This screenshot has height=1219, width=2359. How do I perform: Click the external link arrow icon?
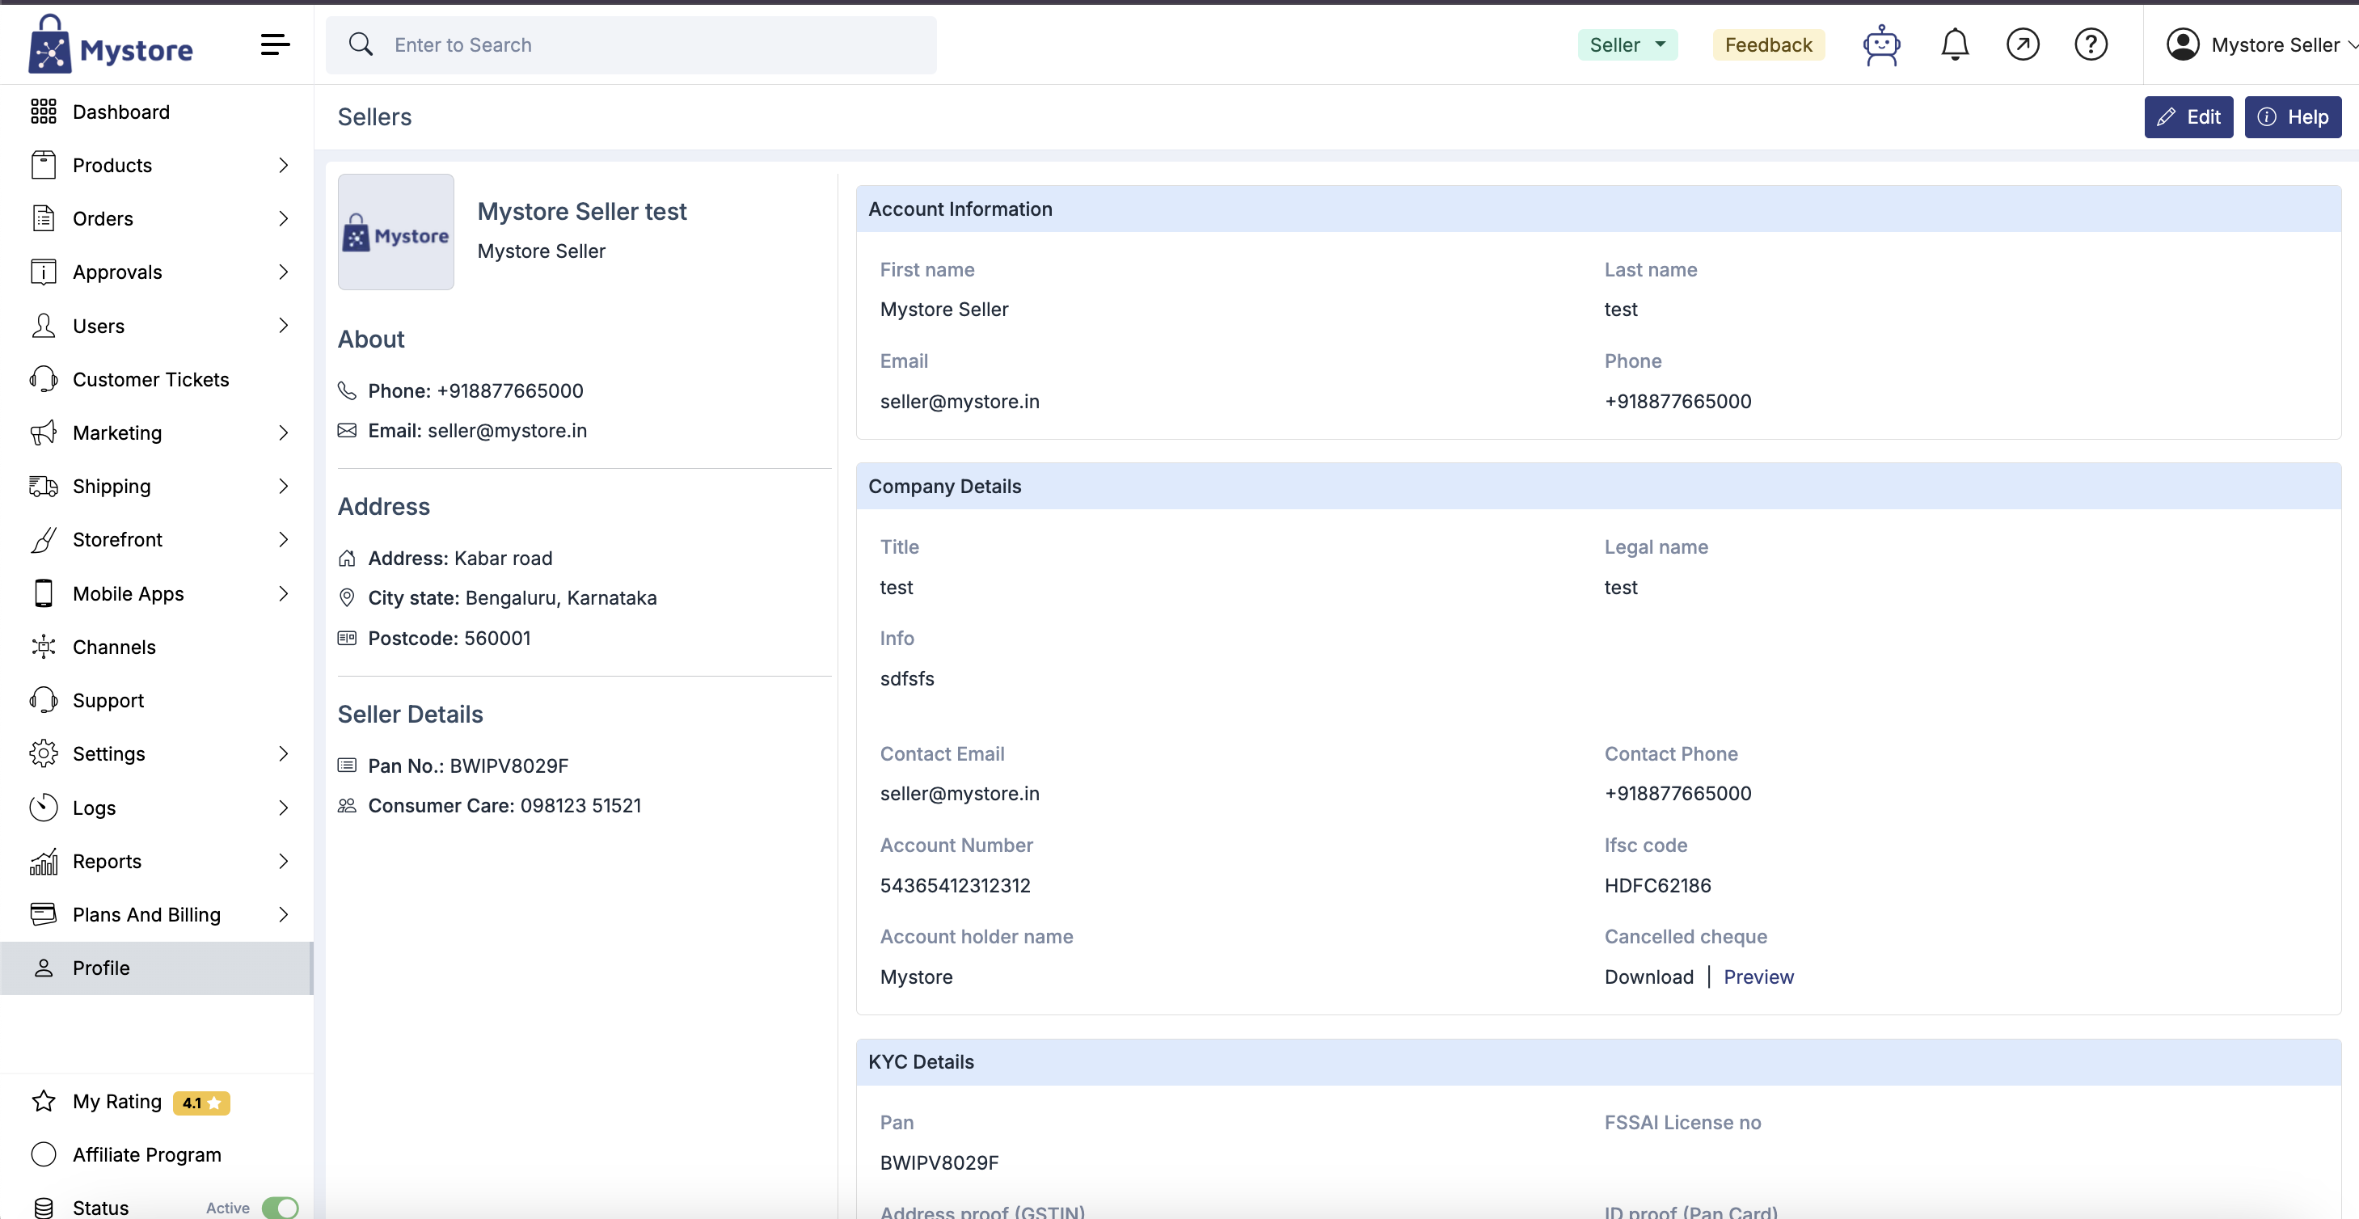(x=2022, y=45)
